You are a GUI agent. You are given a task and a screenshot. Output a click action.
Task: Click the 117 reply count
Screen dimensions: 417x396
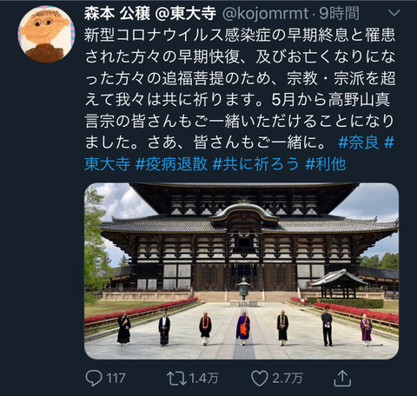coord(116,379)
